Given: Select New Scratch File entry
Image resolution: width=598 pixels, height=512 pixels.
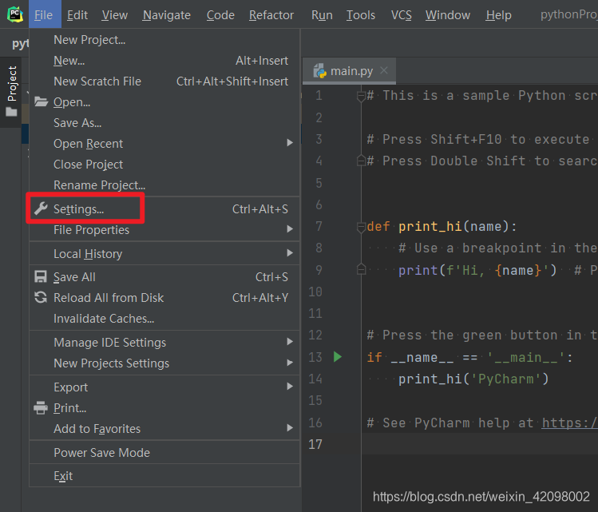Looking at the screenshot, I should coord(164,81).
